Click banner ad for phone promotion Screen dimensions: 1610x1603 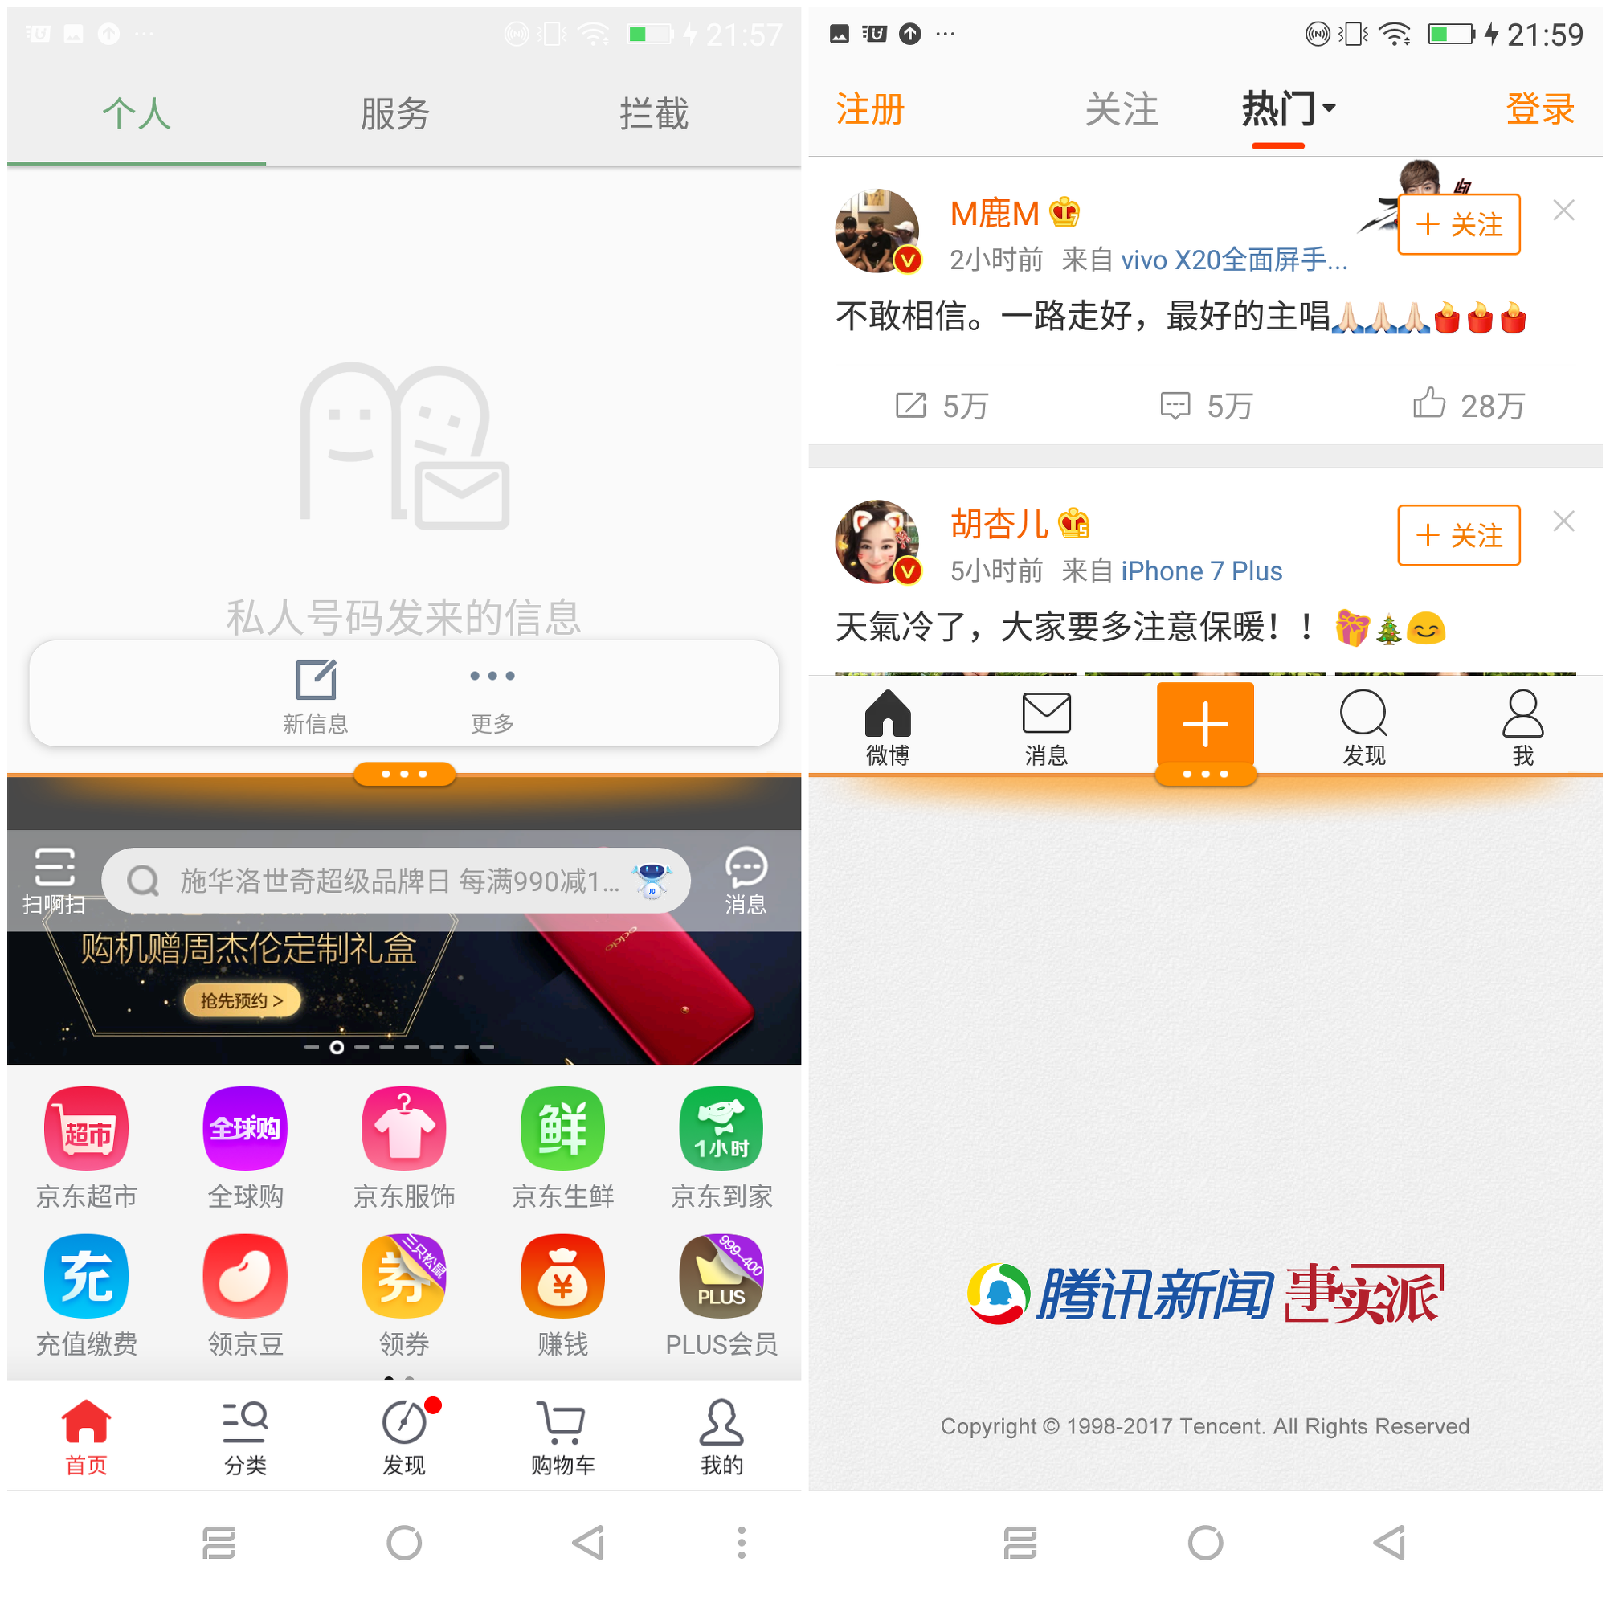click(x=403, y=953)
